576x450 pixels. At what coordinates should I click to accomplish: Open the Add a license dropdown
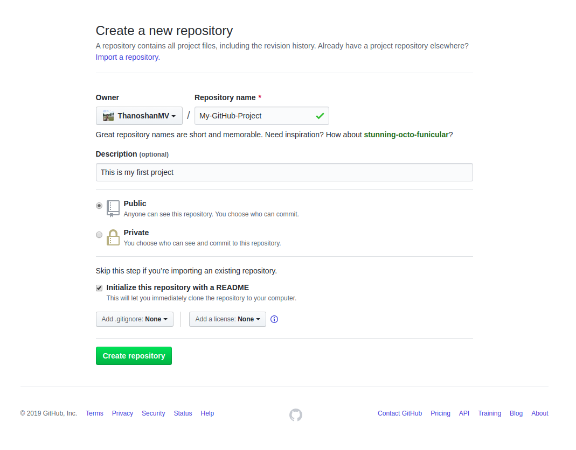(x=227, y=319)
